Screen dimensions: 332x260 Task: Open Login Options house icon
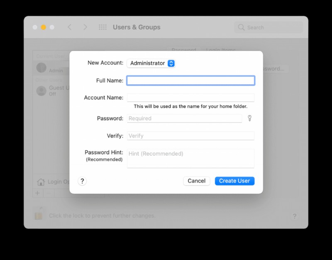point(41,182)
